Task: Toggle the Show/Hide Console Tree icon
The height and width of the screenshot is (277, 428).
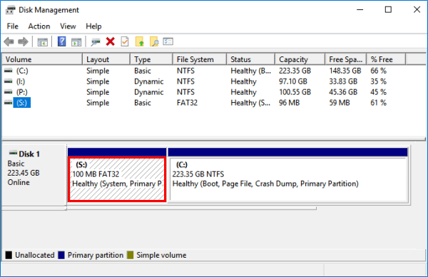Action: pyautogui.click(x=42, y=42)
